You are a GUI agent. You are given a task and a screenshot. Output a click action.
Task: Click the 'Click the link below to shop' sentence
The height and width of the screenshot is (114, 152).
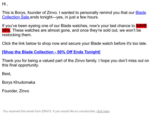click(74, 43)
